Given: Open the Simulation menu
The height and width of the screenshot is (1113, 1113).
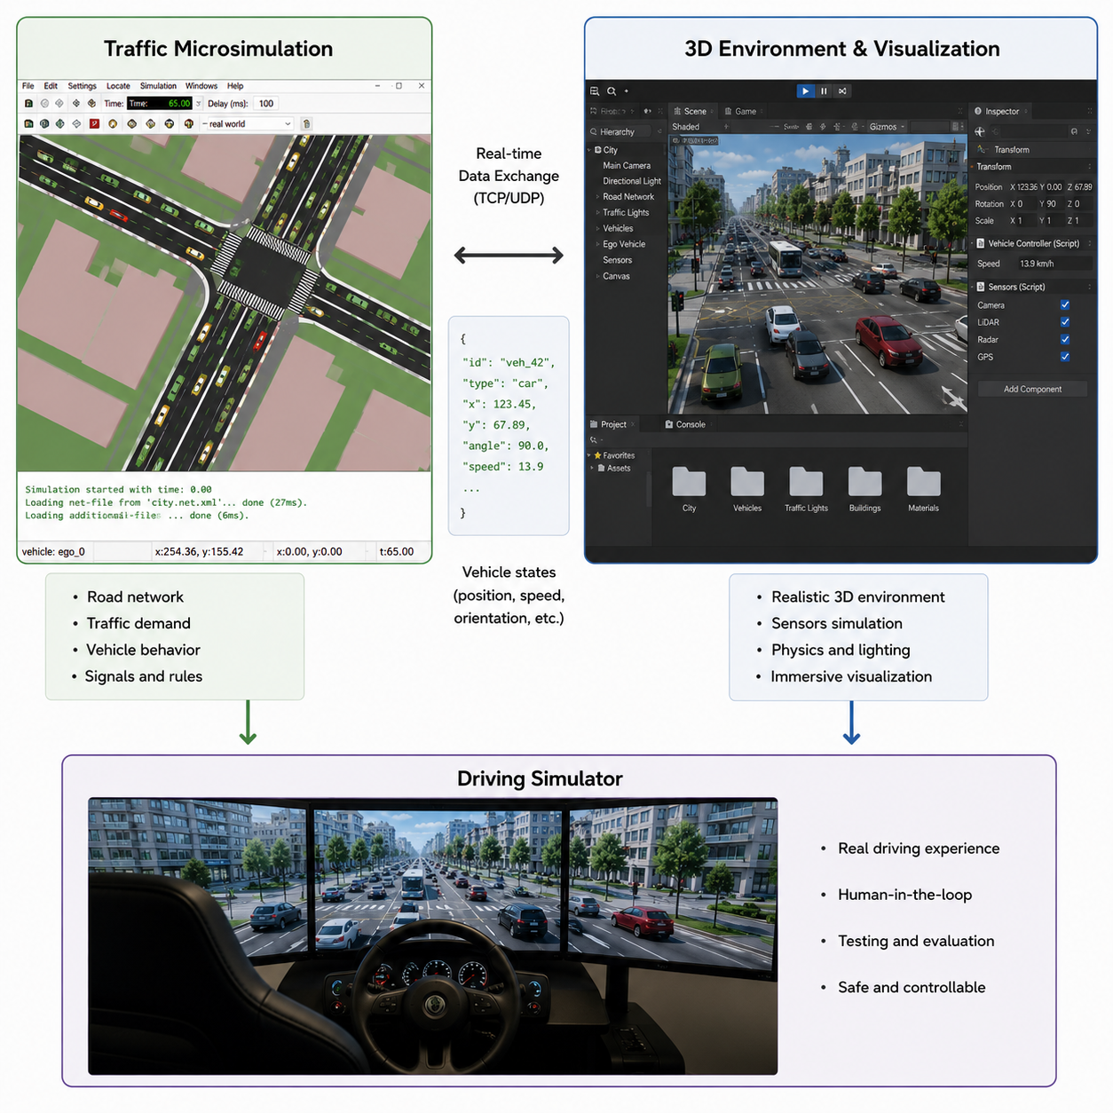Looking at the screenshot, I should point(158,86).
